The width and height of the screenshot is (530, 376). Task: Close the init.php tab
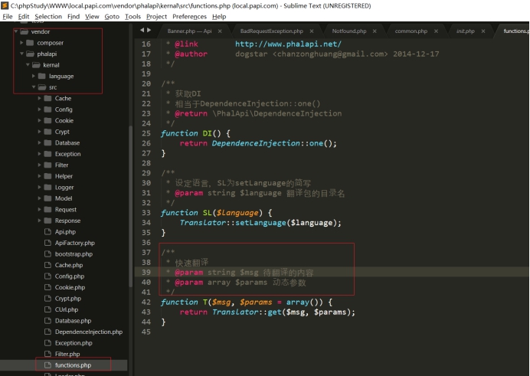pos(483,31)
